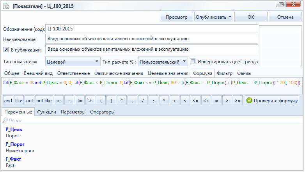305x172 pixels.
Task: Insert the '<>' operator
Action: pos(206,100)
